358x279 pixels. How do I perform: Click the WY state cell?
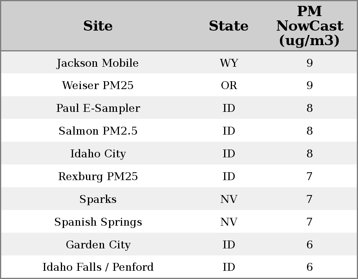tap(228, 63)
